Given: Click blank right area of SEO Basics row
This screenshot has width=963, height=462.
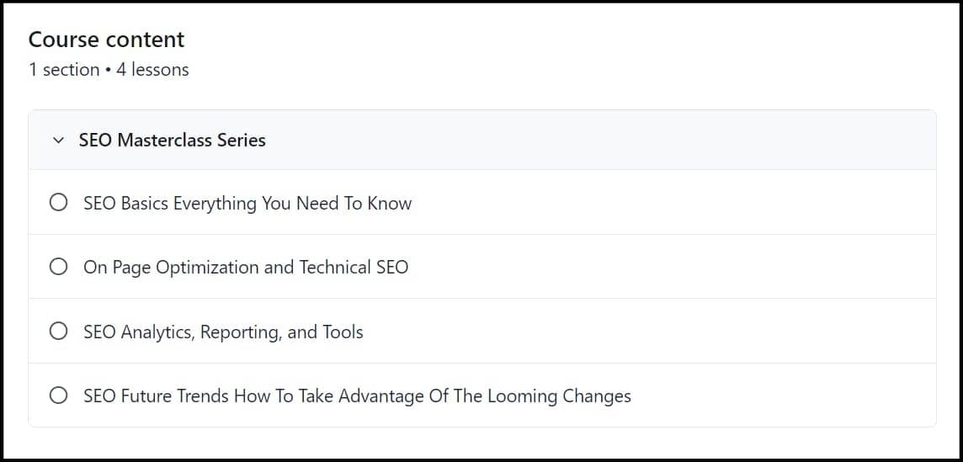Looking at the screenshot, I should [716, 203].
